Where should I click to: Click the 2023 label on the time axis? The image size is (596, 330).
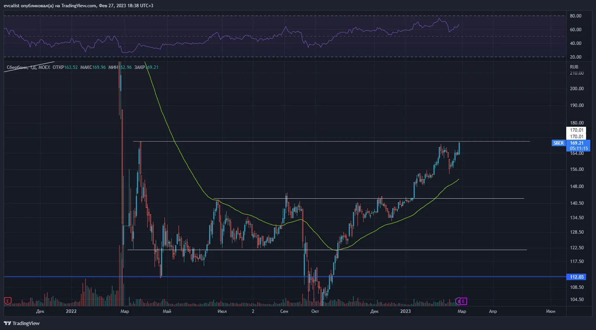point(405,311)
